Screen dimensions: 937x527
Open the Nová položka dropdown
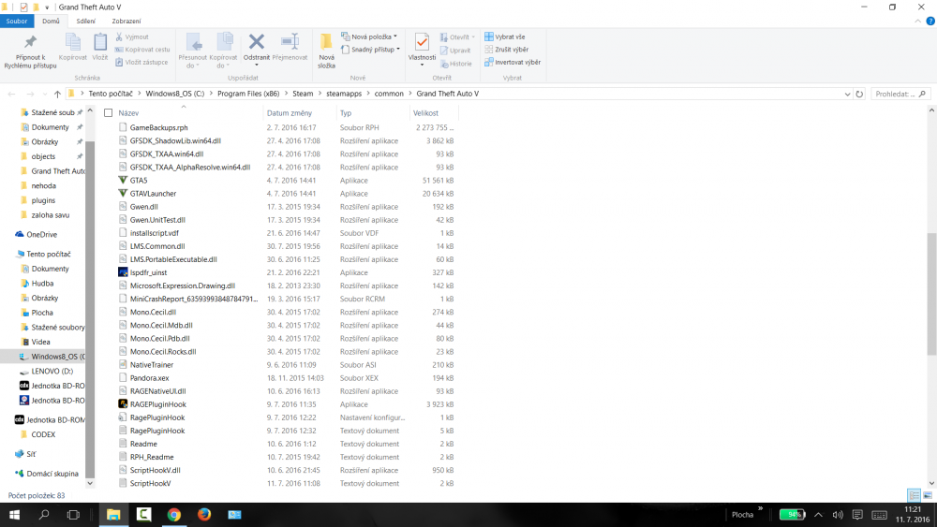[373, 37]
